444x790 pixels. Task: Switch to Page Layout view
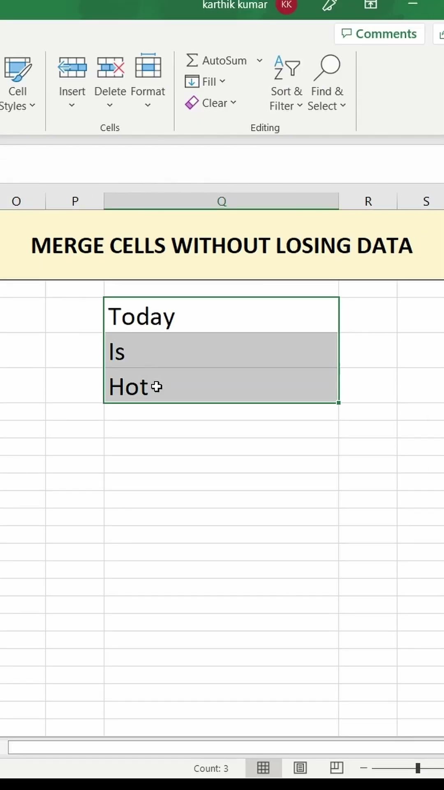point(300,768)
